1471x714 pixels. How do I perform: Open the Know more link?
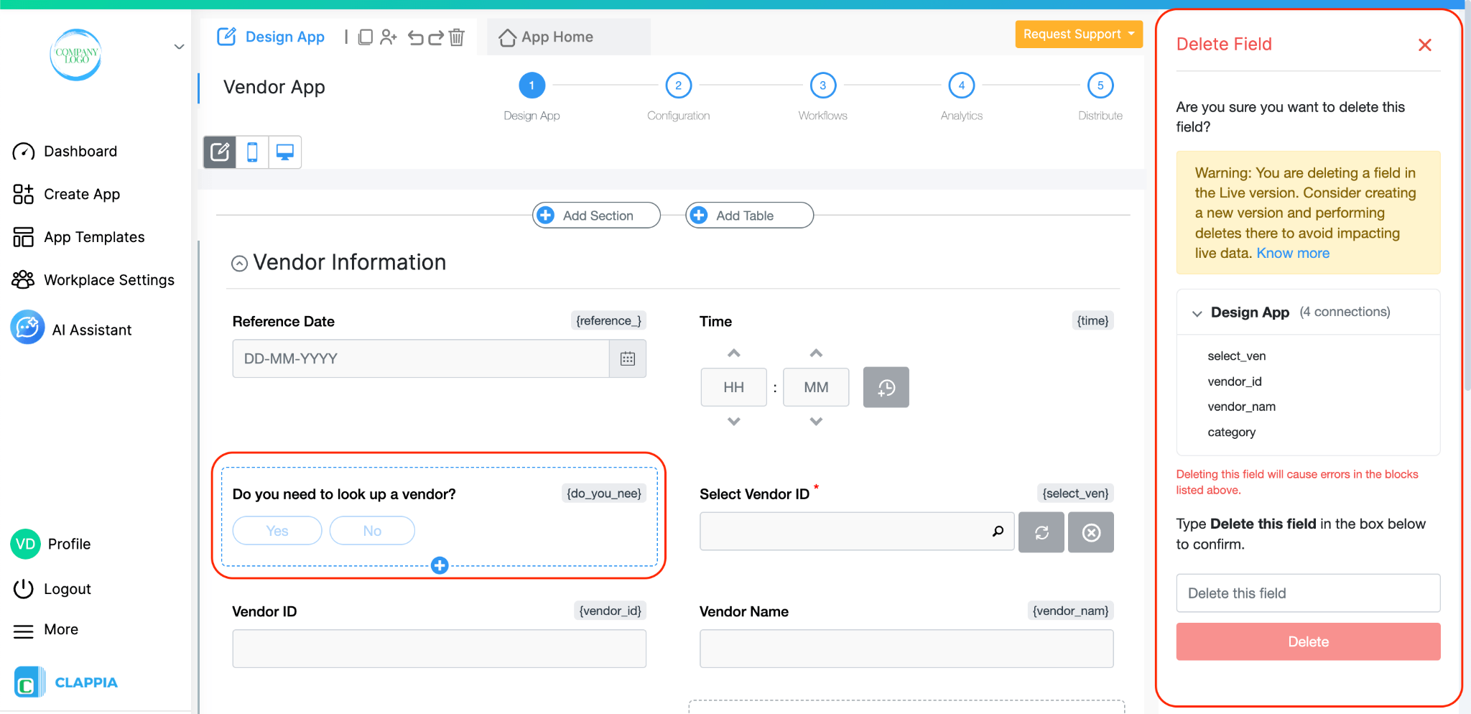coord(1293,253)
